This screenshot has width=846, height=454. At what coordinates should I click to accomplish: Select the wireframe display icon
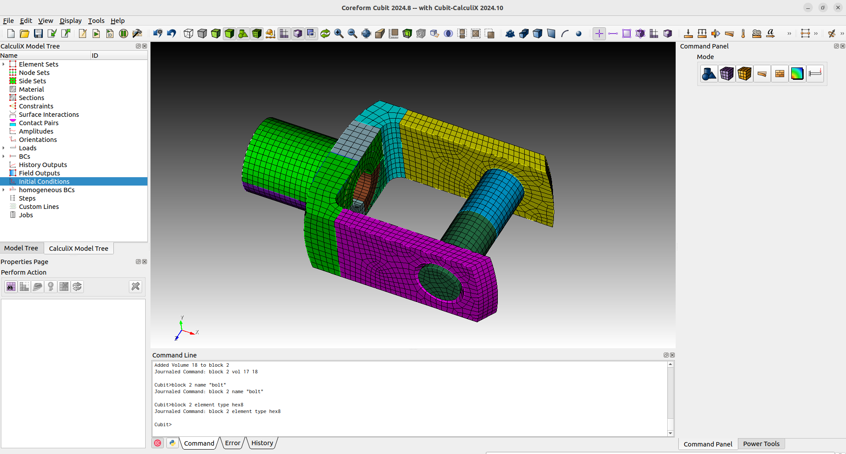coord(188,33)
